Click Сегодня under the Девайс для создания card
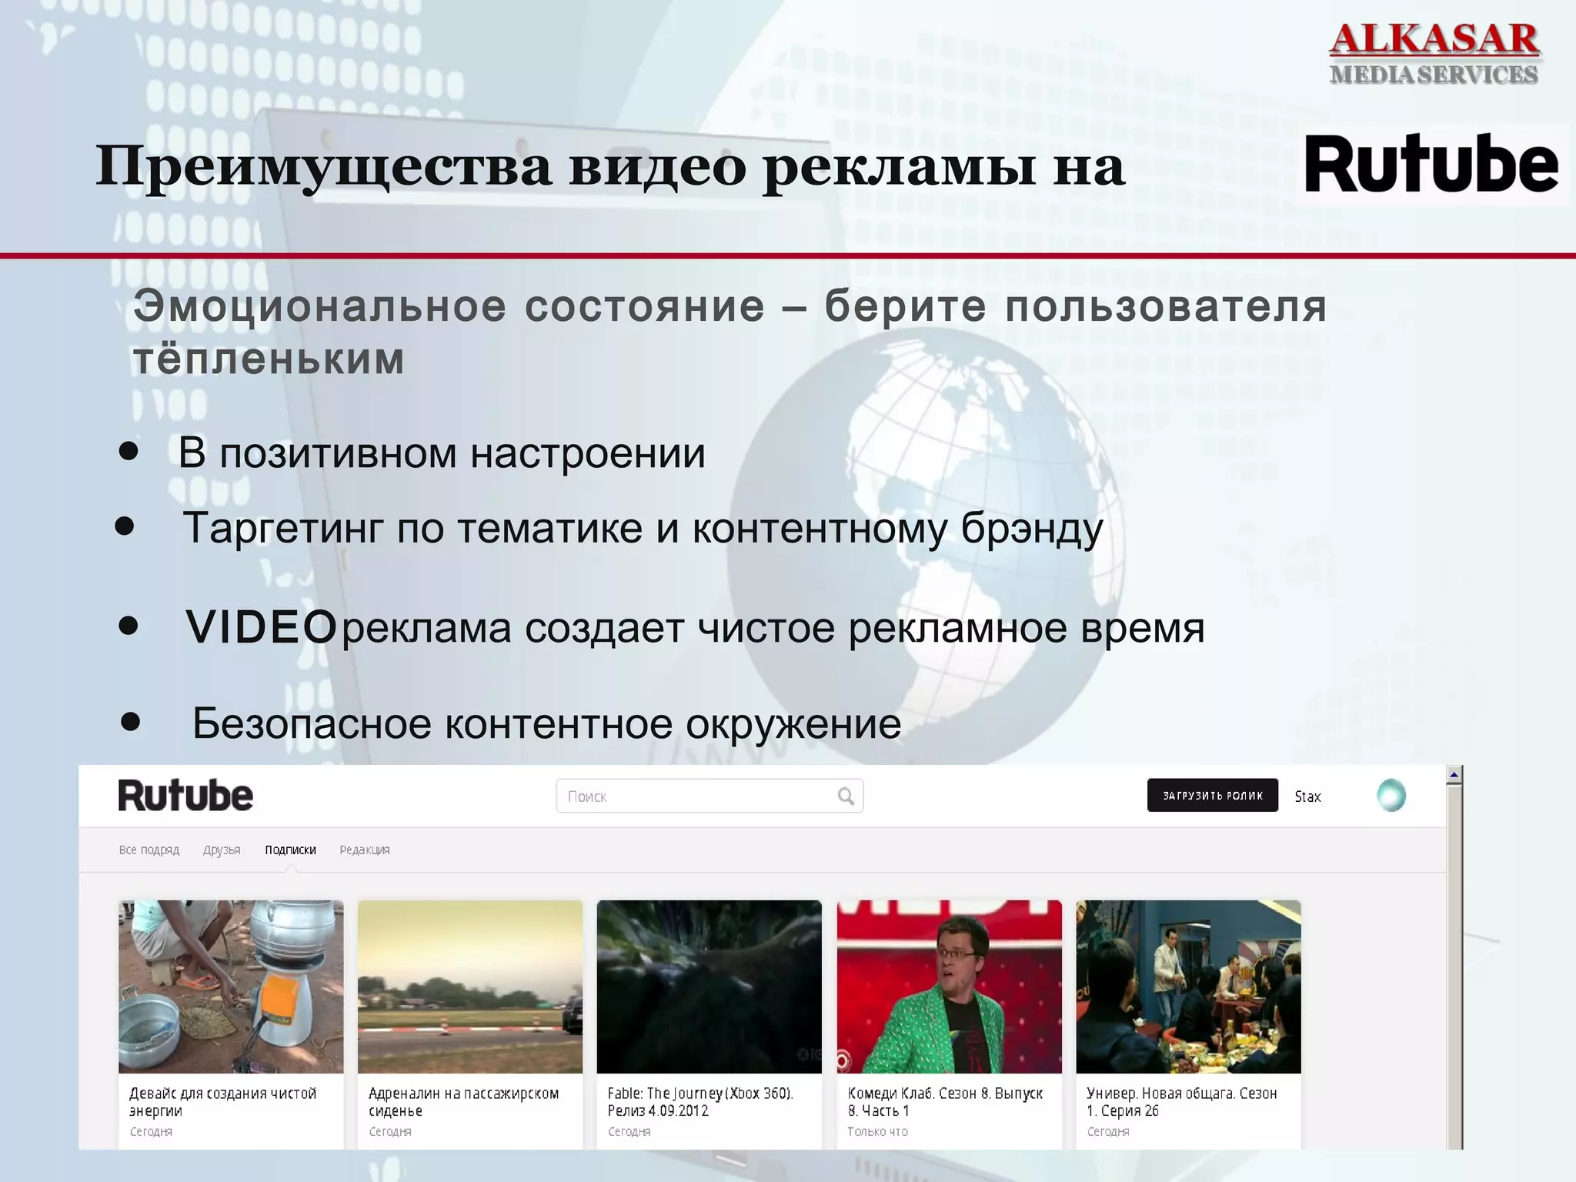This screenshot has height=1182, width=1576. [x=151, y=1132]
